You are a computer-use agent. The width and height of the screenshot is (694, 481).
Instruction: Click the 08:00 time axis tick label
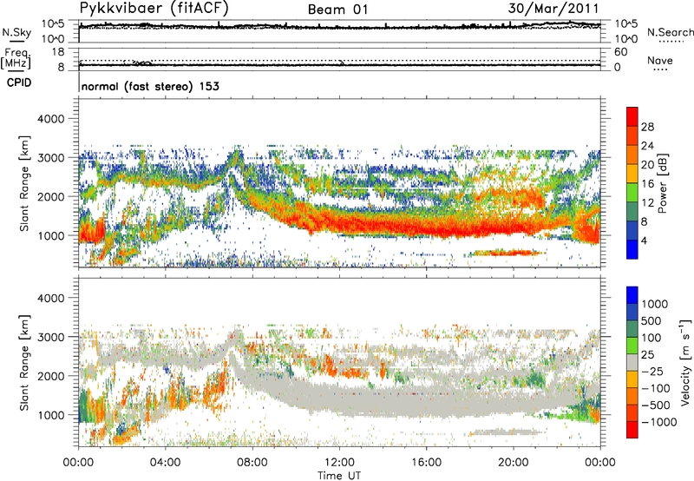pos(252,463)
